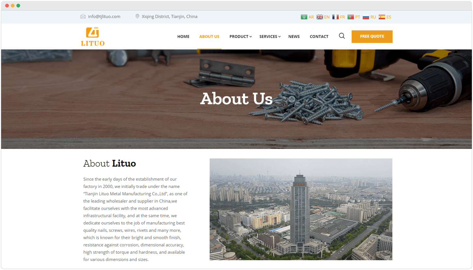Open the Contact page
The height and width of the screenshot is (270, 473).
319,37
